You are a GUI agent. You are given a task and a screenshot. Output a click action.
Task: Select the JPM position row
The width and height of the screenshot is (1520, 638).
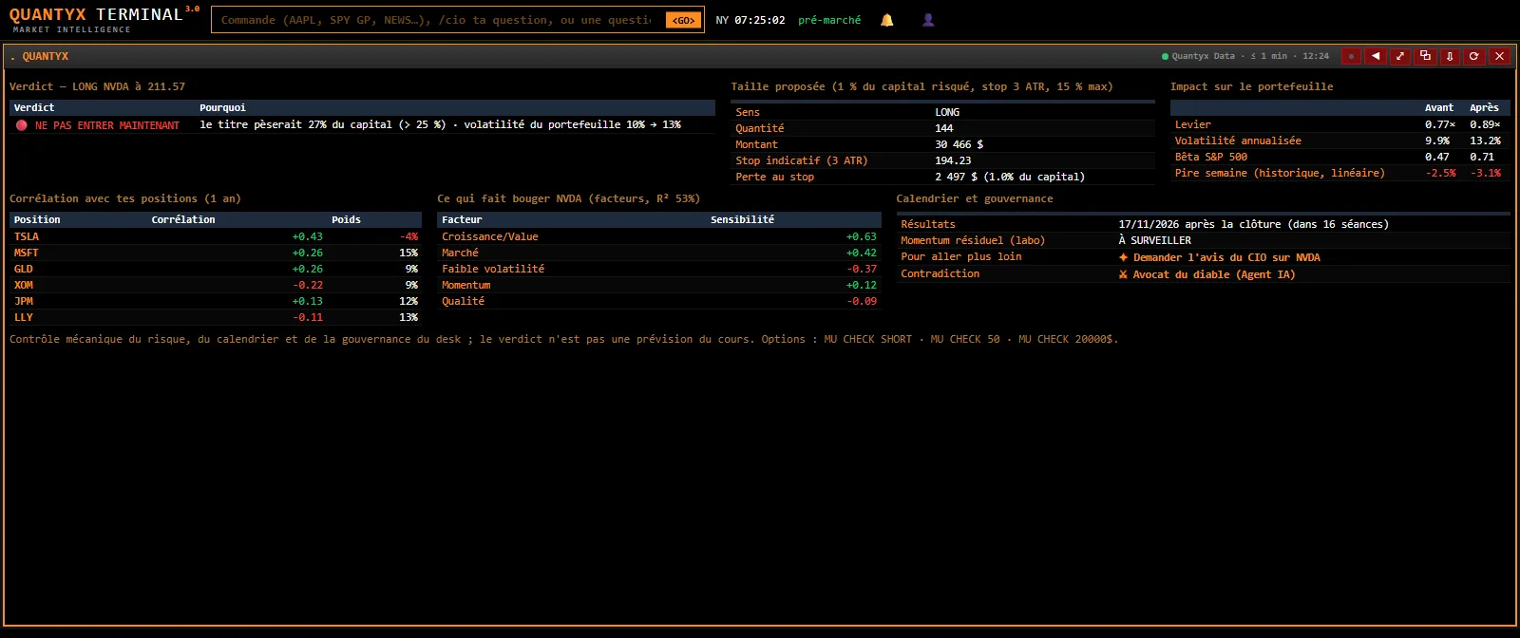216,301
